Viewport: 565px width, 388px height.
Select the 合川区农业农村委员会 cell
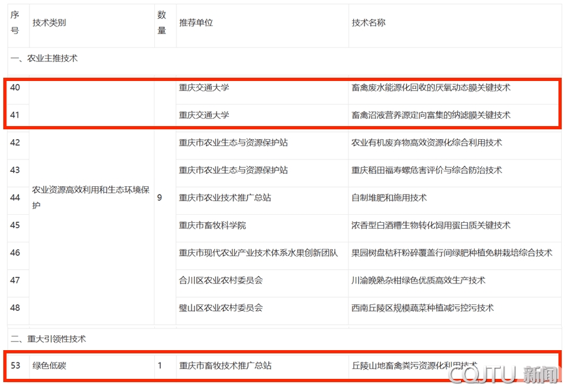pyautogui.click(x=221, y=280)
